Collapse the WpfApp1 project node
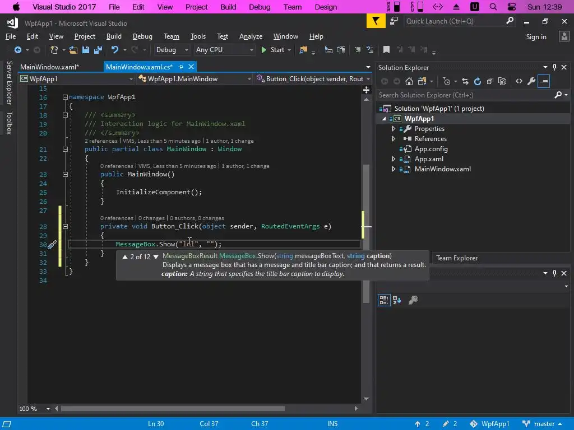The image size is (574, 430). pos(384,119)
